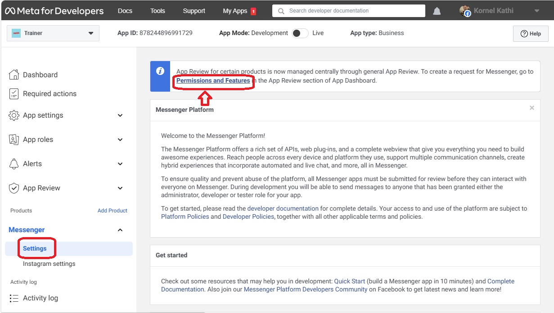The image size is (554, 313).
Task: Click the Alerts bell icon in sidebar
Action: pyautogui.click(x=14, y=164)
